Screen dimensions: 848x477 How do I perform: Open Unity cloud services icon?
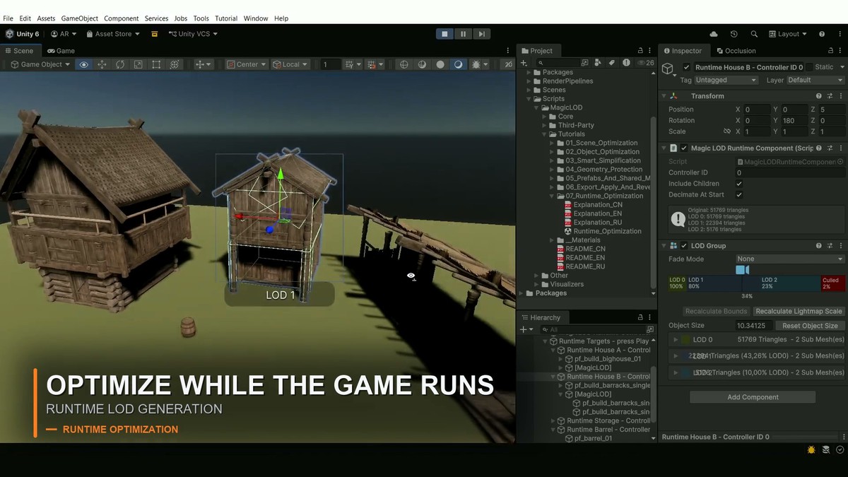tap(714, 34)
